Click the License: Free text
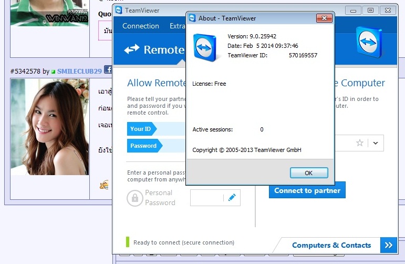405x264 pixels. [x=209, y=84]
